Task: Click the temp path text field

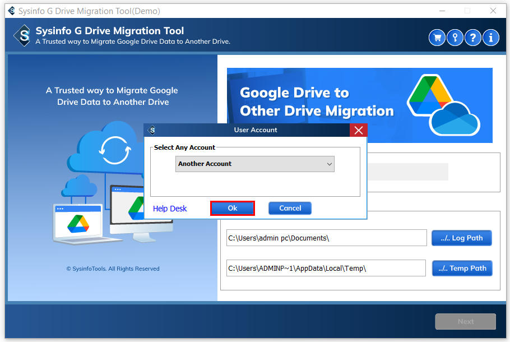Action: tap(326, 269)
